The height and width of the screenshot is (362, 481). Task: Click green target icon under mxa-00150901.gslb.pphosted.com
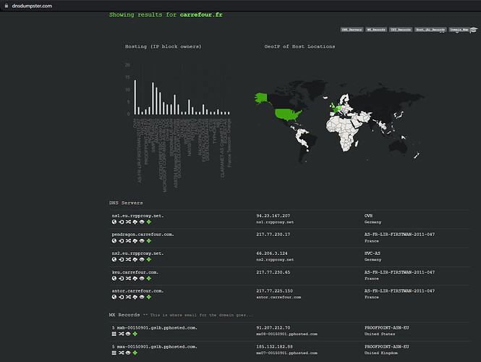[135, 353]
